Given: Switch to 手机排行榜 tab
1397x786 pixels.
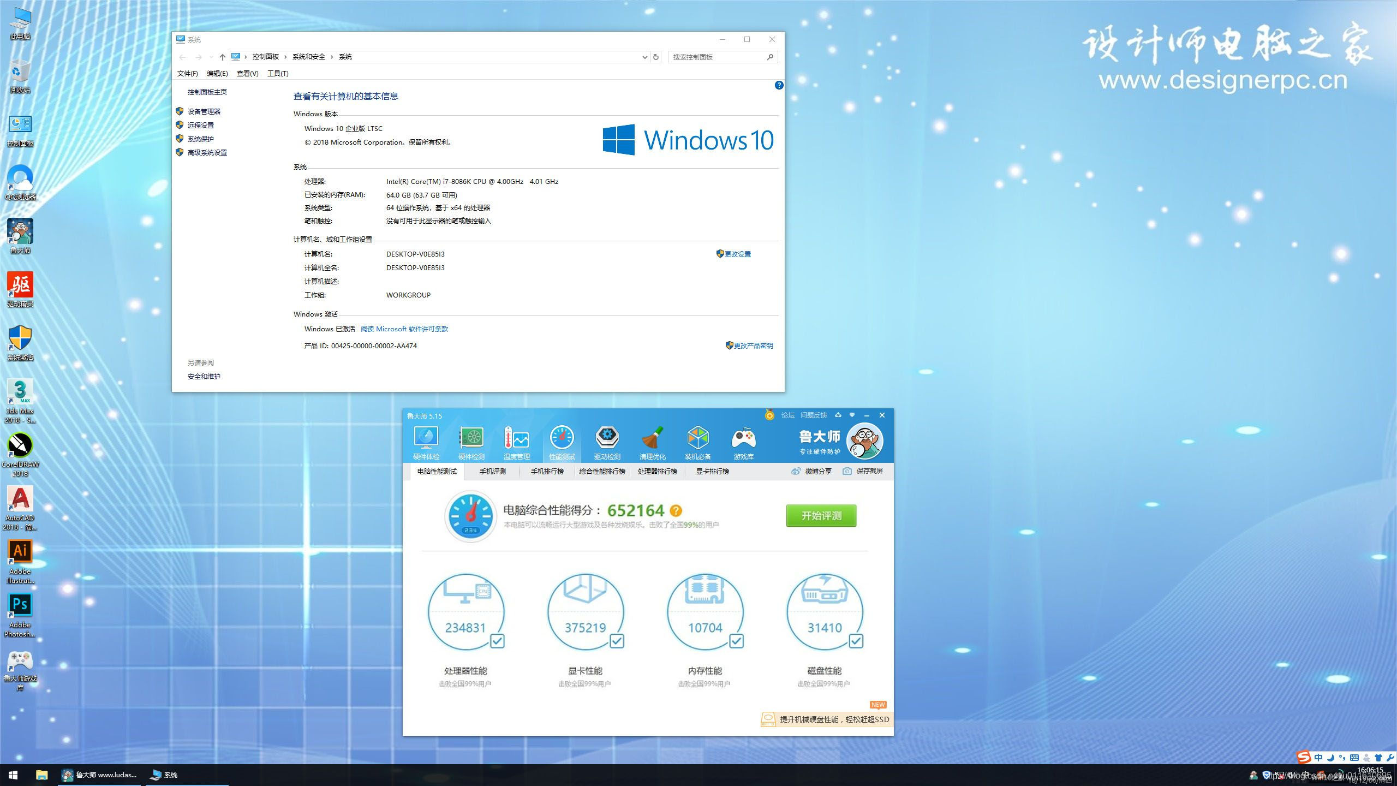Looking at the screenshot, I should [547, 471].
